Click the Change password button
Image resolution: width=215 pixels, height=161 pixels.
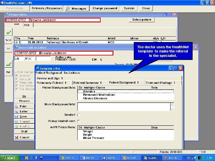click(x=105, y=8)
